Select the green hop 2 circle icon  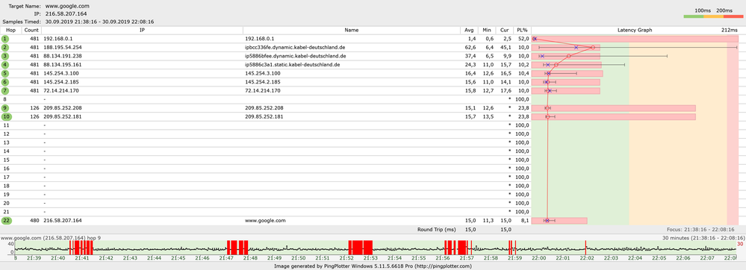click(5, 48)
